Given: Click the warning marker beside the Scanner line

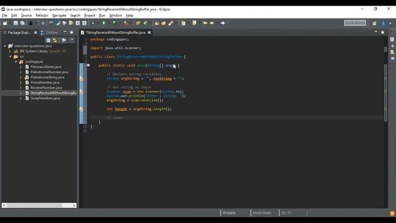Looking at the screenshot, I should point(81,92).
